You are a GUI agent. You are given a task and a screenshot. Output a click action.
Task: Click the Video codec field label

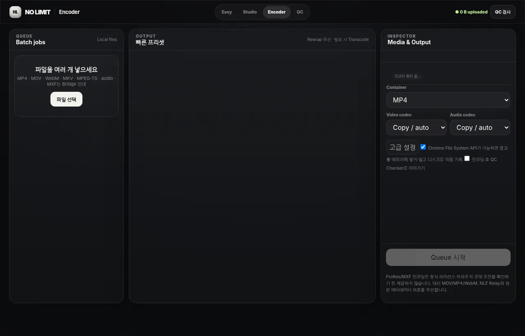[x=399, y=115]
